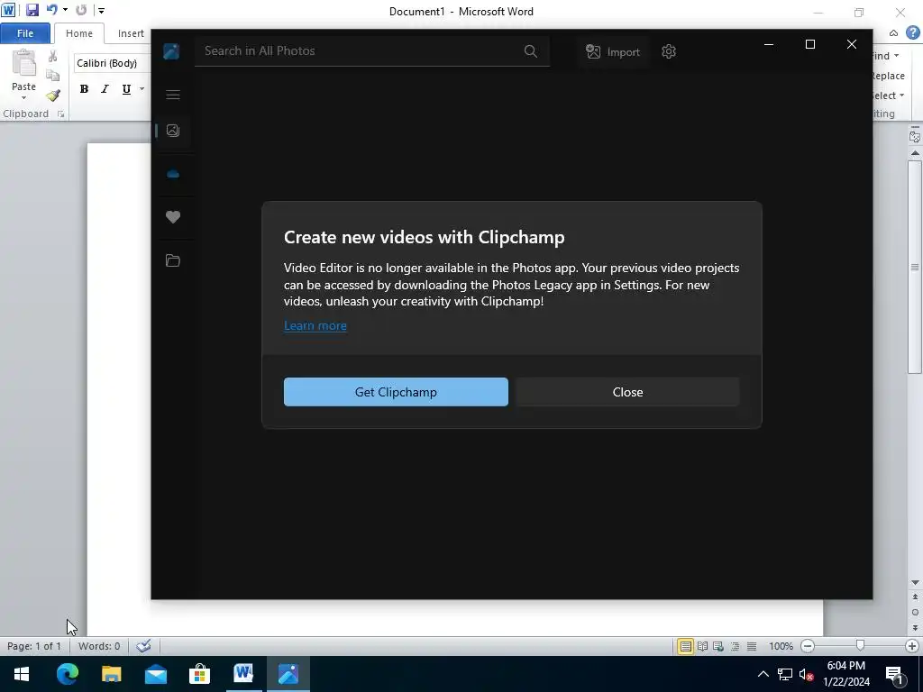Click Get Clipchamp button in dialog
Image resolution: width=923 pixels, height=692 pixels.
(x=396, y=392)
